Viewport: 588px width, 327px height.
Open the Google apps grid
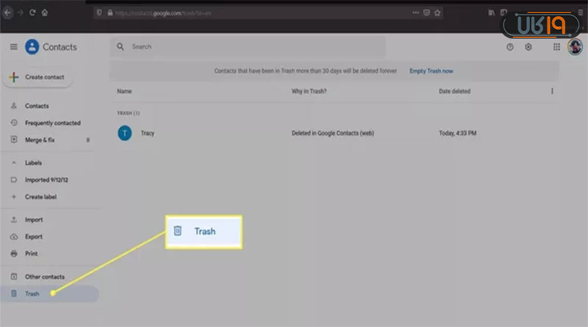point(557,47)
